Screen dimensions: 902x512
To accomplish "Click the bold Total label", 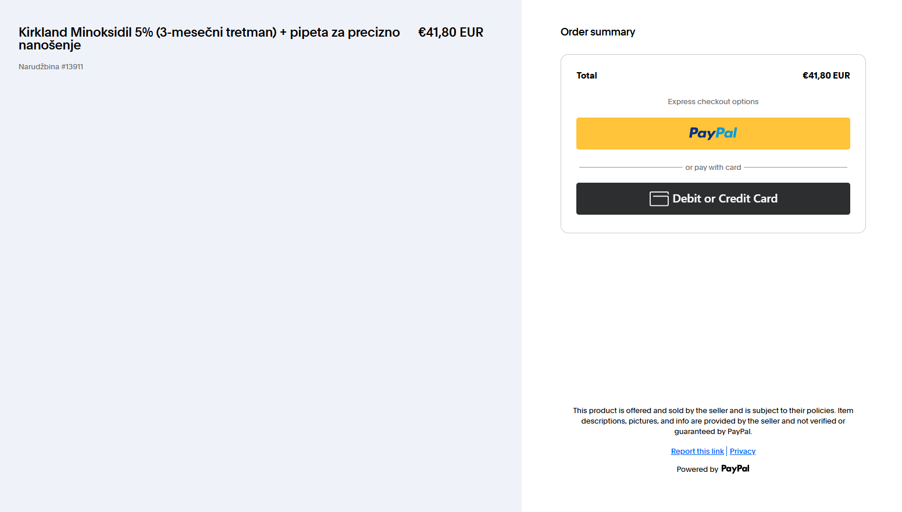I will click(x=587, y=76).
